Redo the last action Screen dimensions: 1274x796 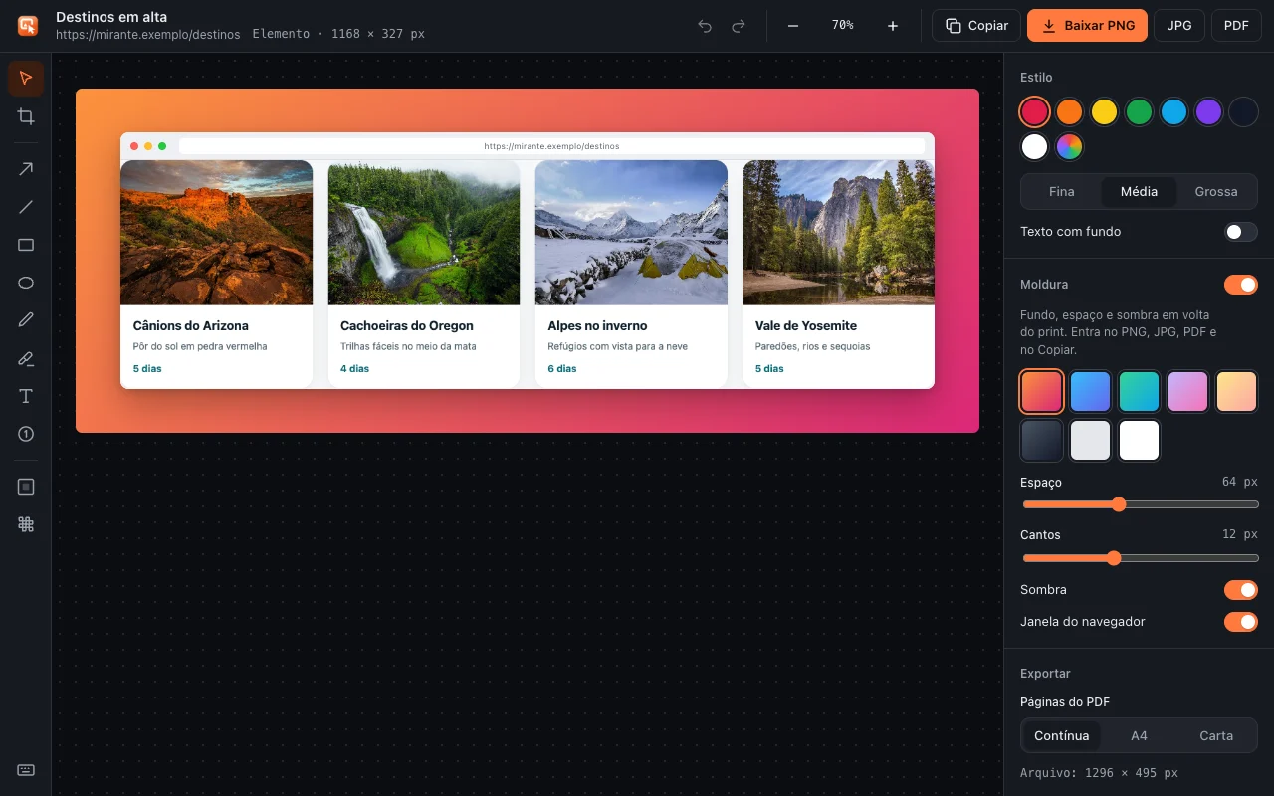739,26
